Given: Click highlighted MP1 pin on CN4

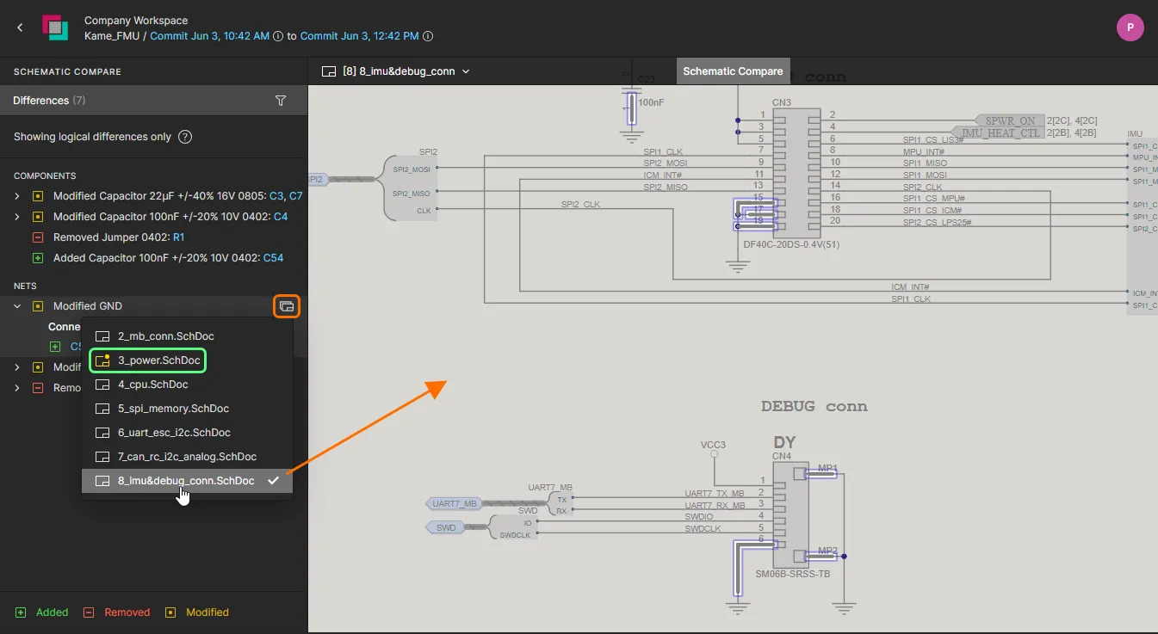Looking at the screenshot, I should click(x=821, y=472).
